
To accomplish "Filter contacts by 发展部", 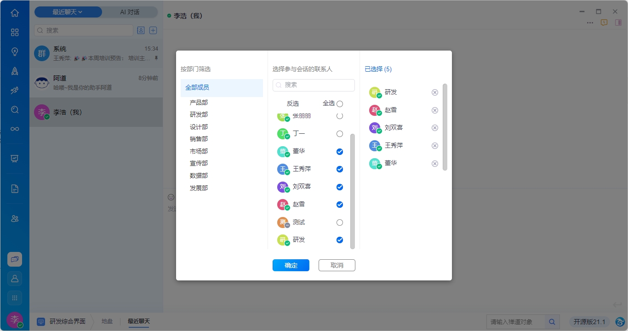I will pyautogui.click(x=199, y=188).
